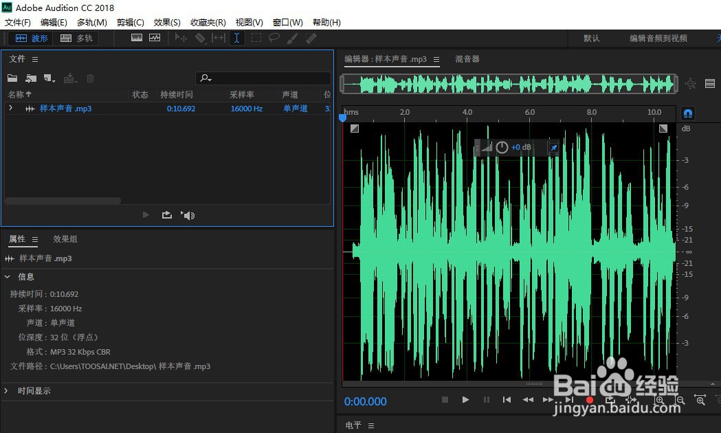Viewport: 721px width, 433px height.
Task: Show the spectral frequency display
Action: [x=137, y=38]
